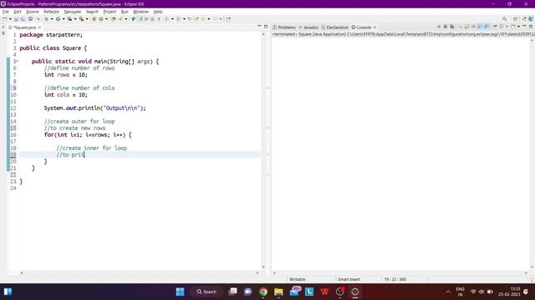Open the External Tools dropdown arrow
The width and height of the screenshot is (535, 300).
click(87, 19)
